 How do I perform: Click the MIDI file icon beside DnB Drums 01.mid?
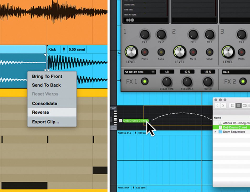click(x=220, y=127)
